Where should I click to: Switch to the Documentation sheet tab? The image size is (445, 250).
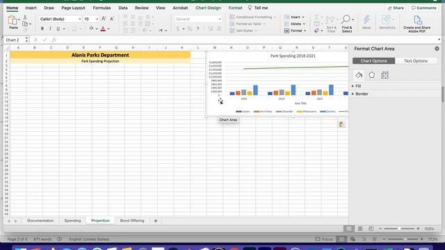[40, 221]
